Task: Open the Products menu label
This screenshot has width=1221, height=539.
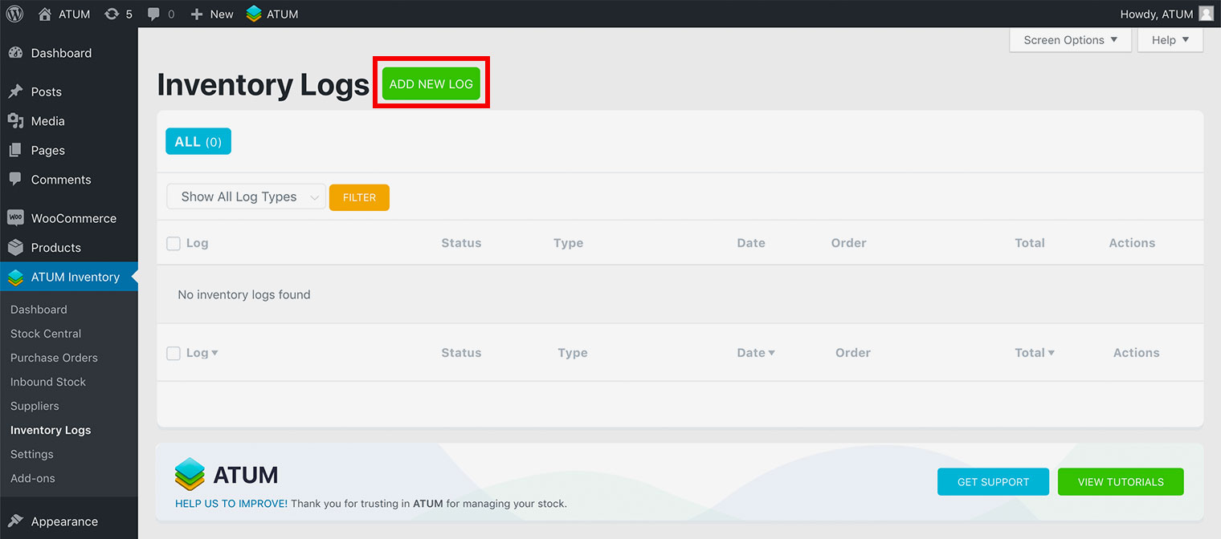Action: point(56,247)
